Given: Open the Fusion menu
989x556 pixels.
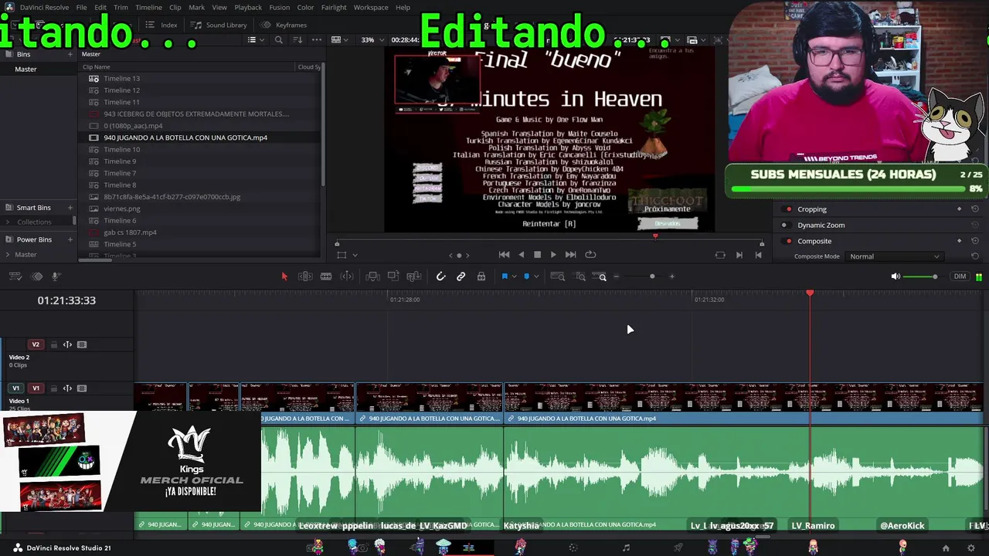Looking at the screenshot, I should [279, 7].
